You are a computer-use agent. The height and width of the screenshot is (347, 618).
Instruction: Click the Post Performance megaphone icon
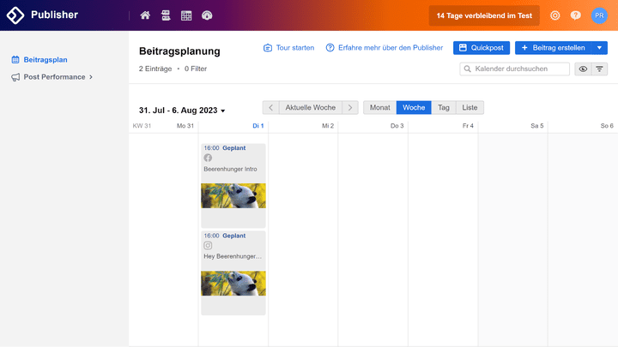pos(15,77)
